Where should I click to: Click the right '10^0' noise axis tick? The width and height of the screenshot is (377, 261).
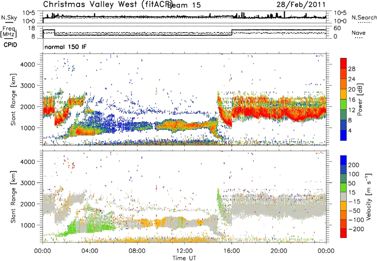pyautogui.click(x=340, y=21)
